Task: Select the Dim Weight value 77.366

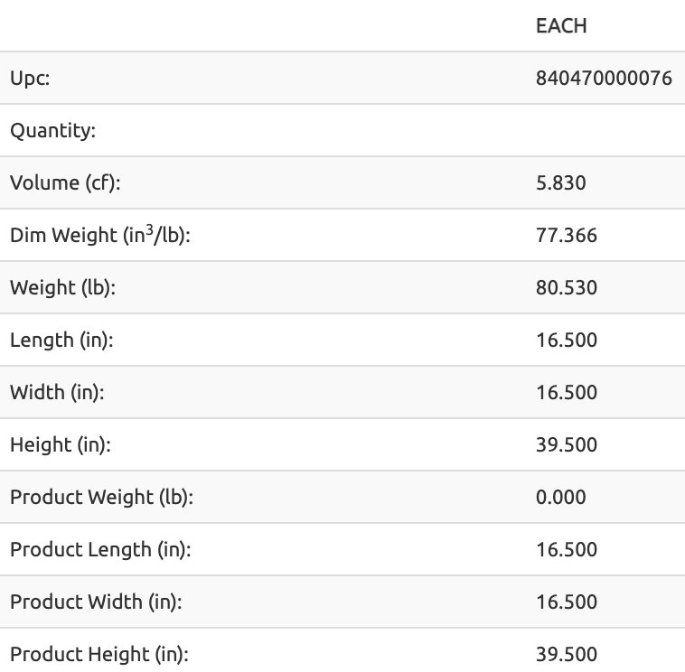Action: [x=567, y=236]
